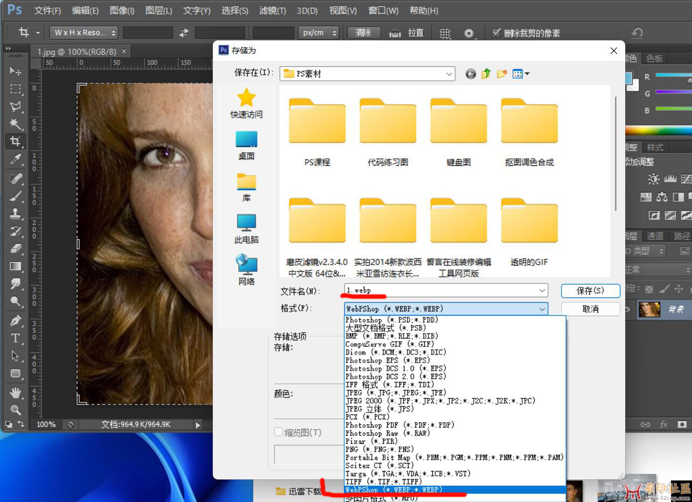The image size is (692, 502).
Task: Toggle lock transparent pixels
Action: [649, 289]
